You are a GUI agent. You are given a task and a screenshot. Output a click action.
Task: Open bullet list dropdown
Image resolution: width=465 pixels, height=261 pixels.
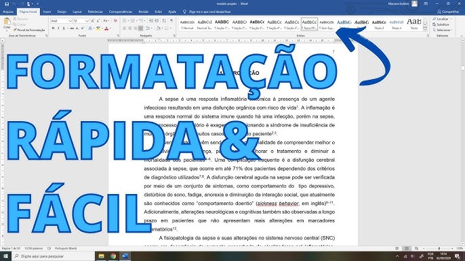point(128,21)
